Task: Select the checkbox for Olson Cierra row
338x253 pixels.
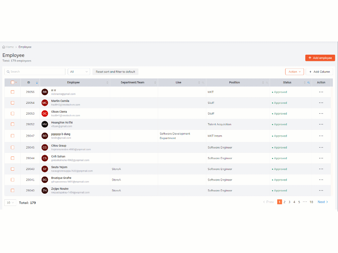Action: (13, 113)
